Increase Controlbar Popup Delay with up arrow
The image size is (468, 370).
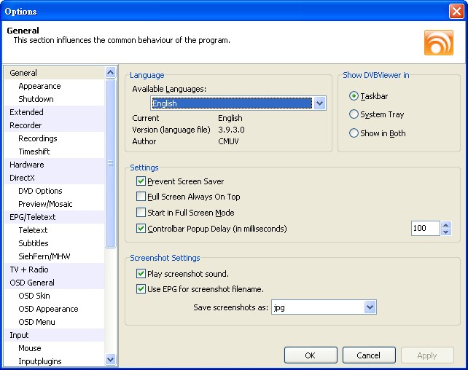[446, 225]
